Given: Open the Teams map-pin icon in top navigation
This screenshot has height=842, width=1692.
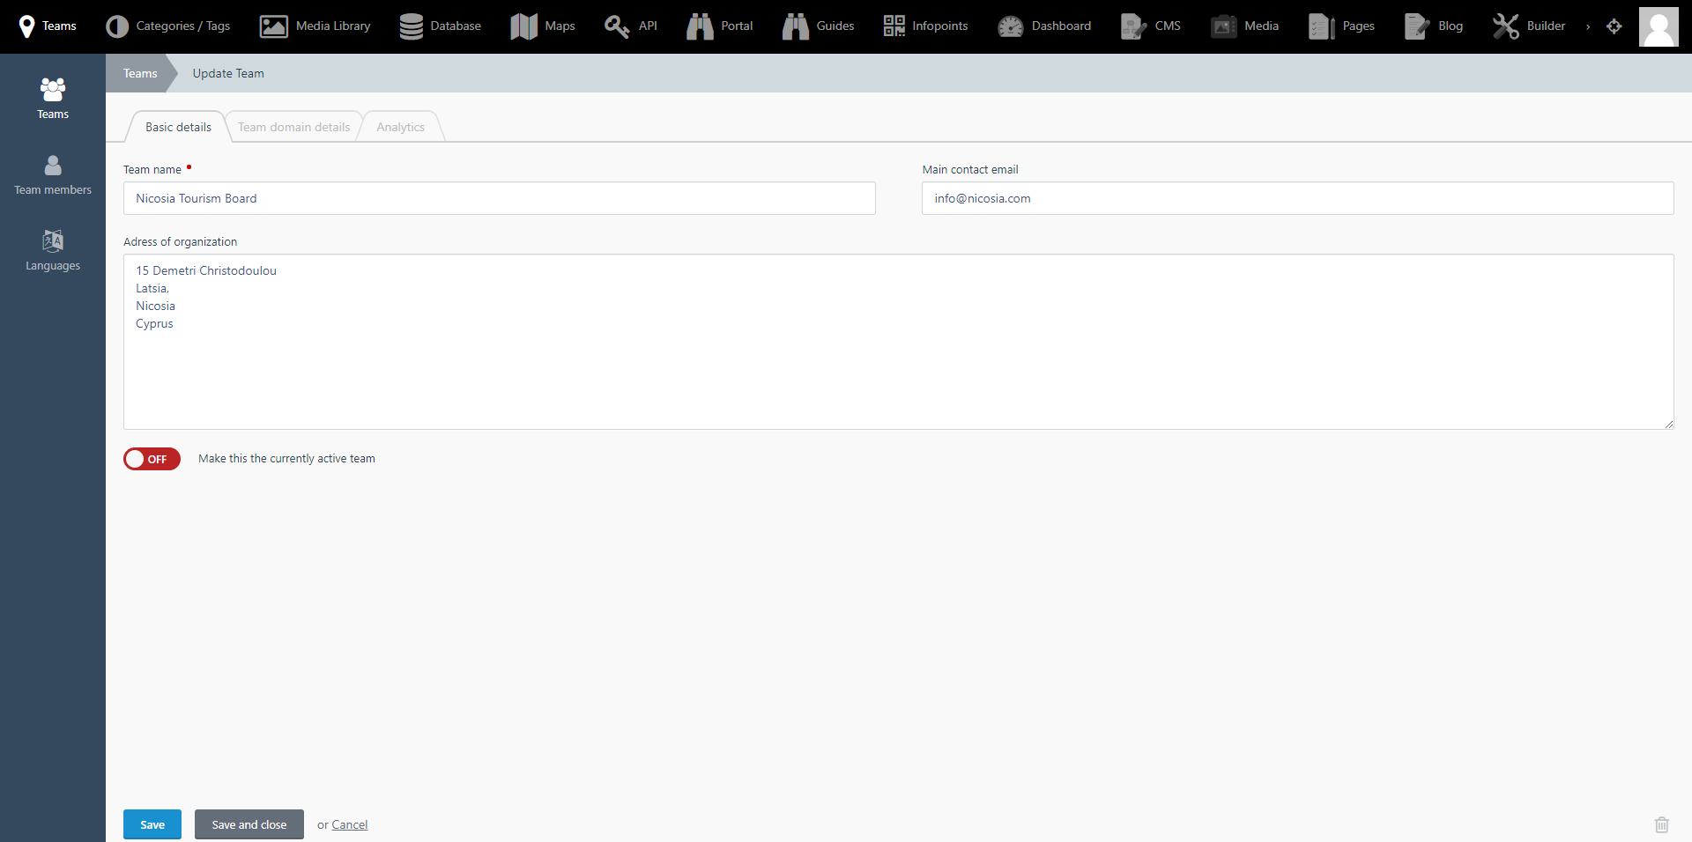Looking at the screenshot, I should [27, 26].
